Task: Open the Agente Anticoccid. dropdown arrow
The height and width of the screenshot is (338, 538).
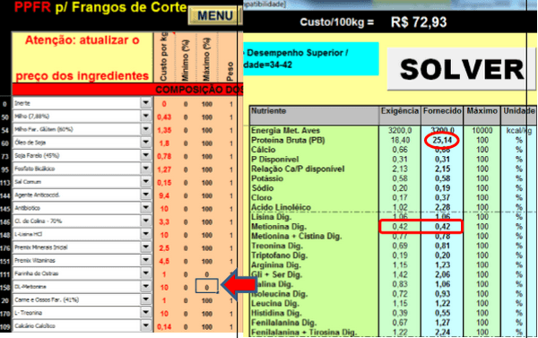Action: tap(146, 195)
